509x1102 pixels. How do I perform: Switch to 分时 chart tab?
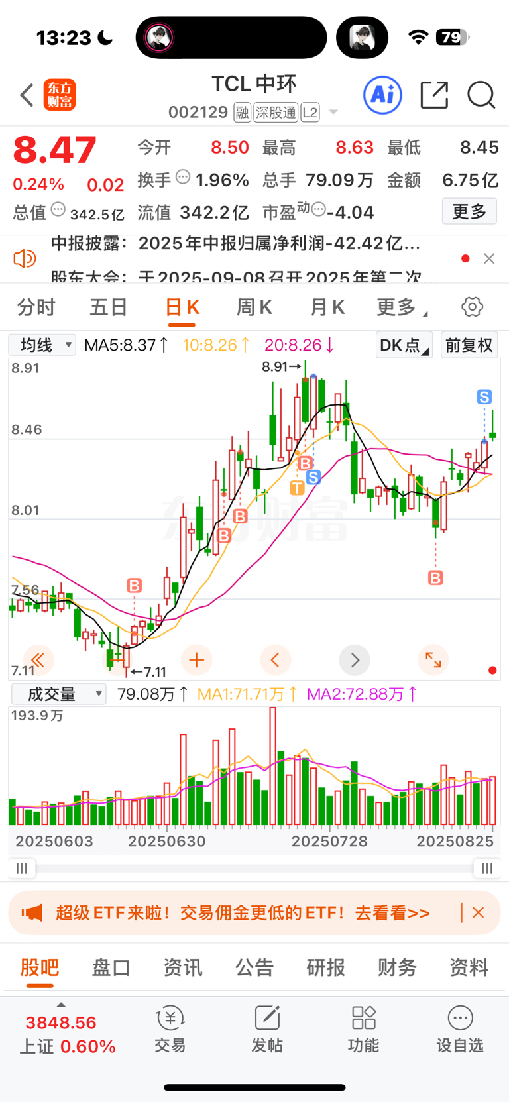[36, 307]
